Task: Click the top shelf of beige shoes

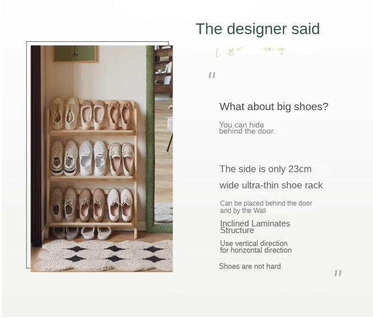Action: point(92,115)
